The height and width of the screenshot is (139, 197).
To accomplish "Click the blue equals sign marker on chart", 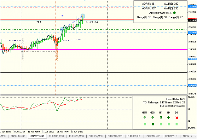I will (x=62, y=16).
